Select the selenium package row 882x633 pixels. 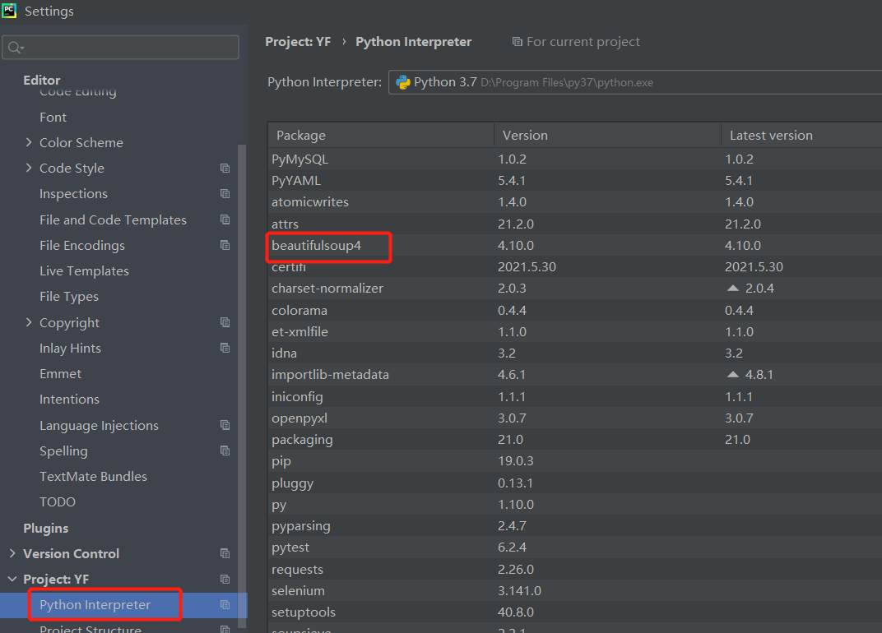tap(575, 591)
